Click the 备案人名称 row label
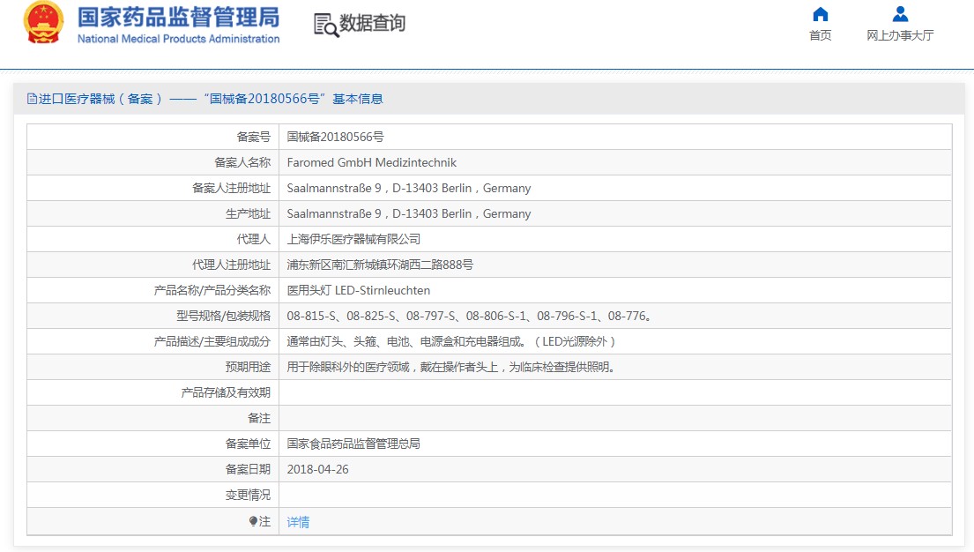Screen dimensions: 974x552 pyautogui.click(x=242, y=162)
